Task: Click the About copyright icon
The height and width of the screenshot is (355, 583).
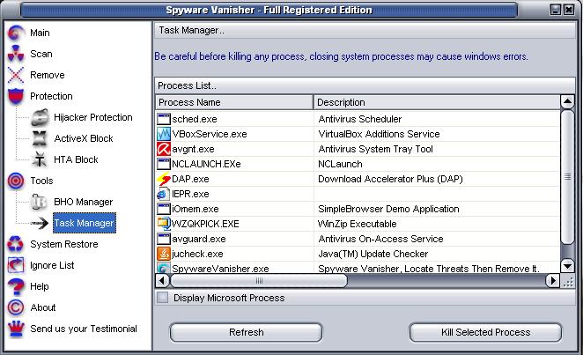Action: [x=16, y=307]
